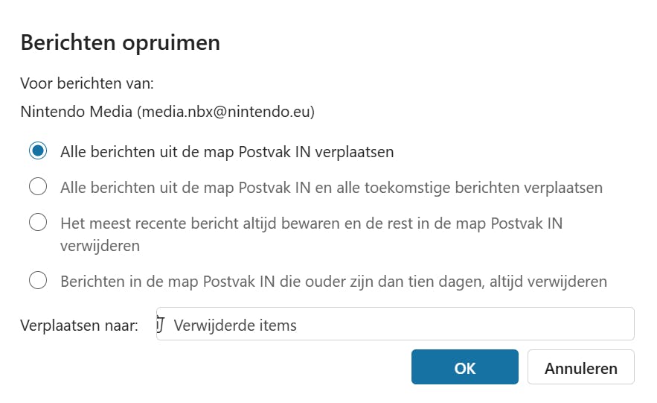This screenshot has width=657, height=403.
Task: Click the 'Berichten opruimen' dialog title
Action: coord(120,42)
